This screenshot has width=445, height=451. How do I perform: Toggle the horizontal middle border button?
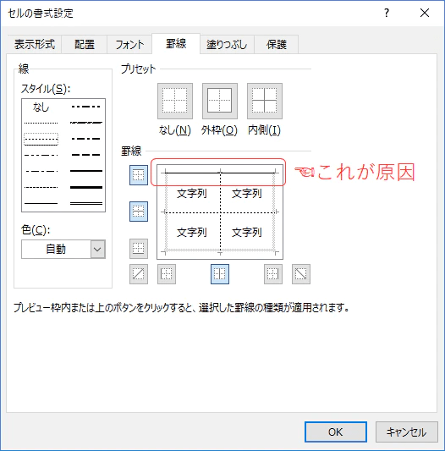(x=139, y=212)
